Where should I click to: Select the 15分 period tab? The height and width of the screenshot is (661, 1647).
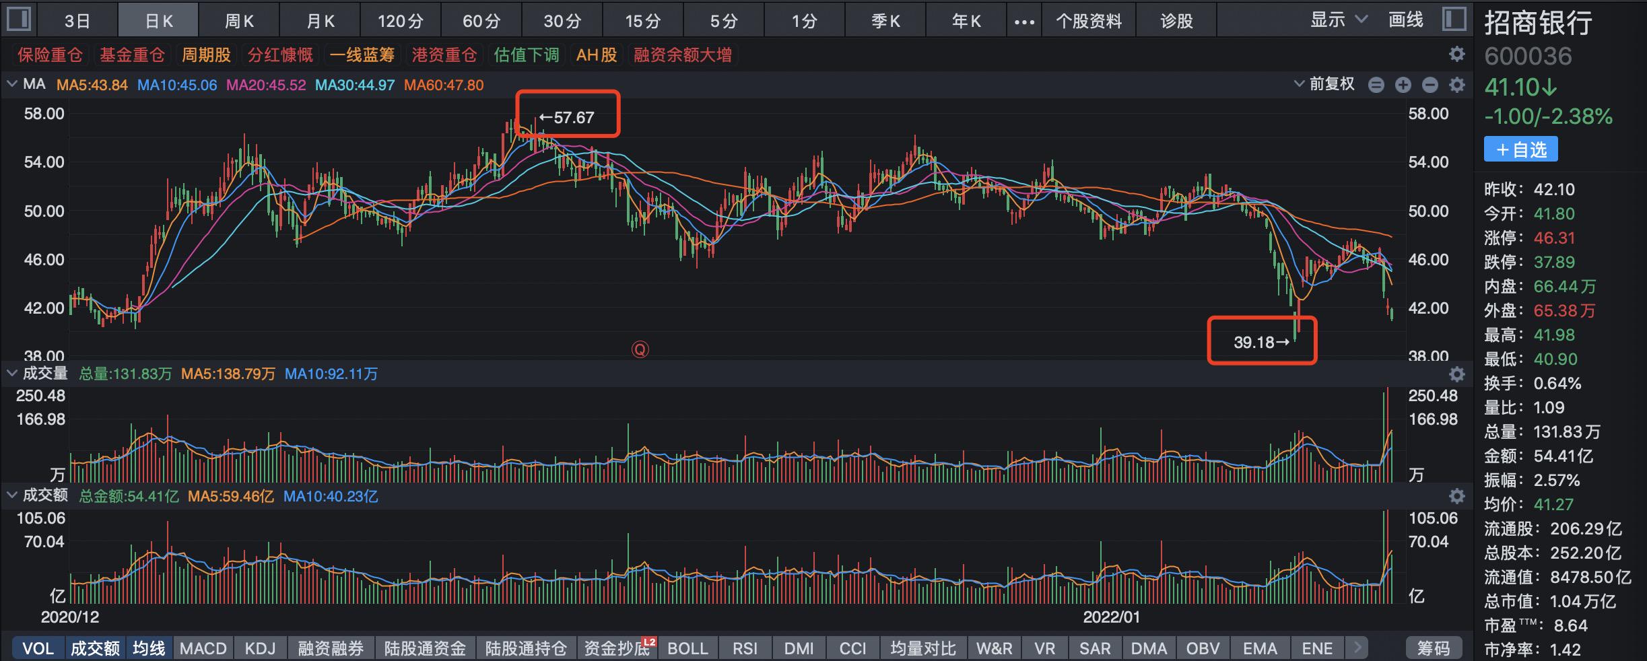coord(643,21)
